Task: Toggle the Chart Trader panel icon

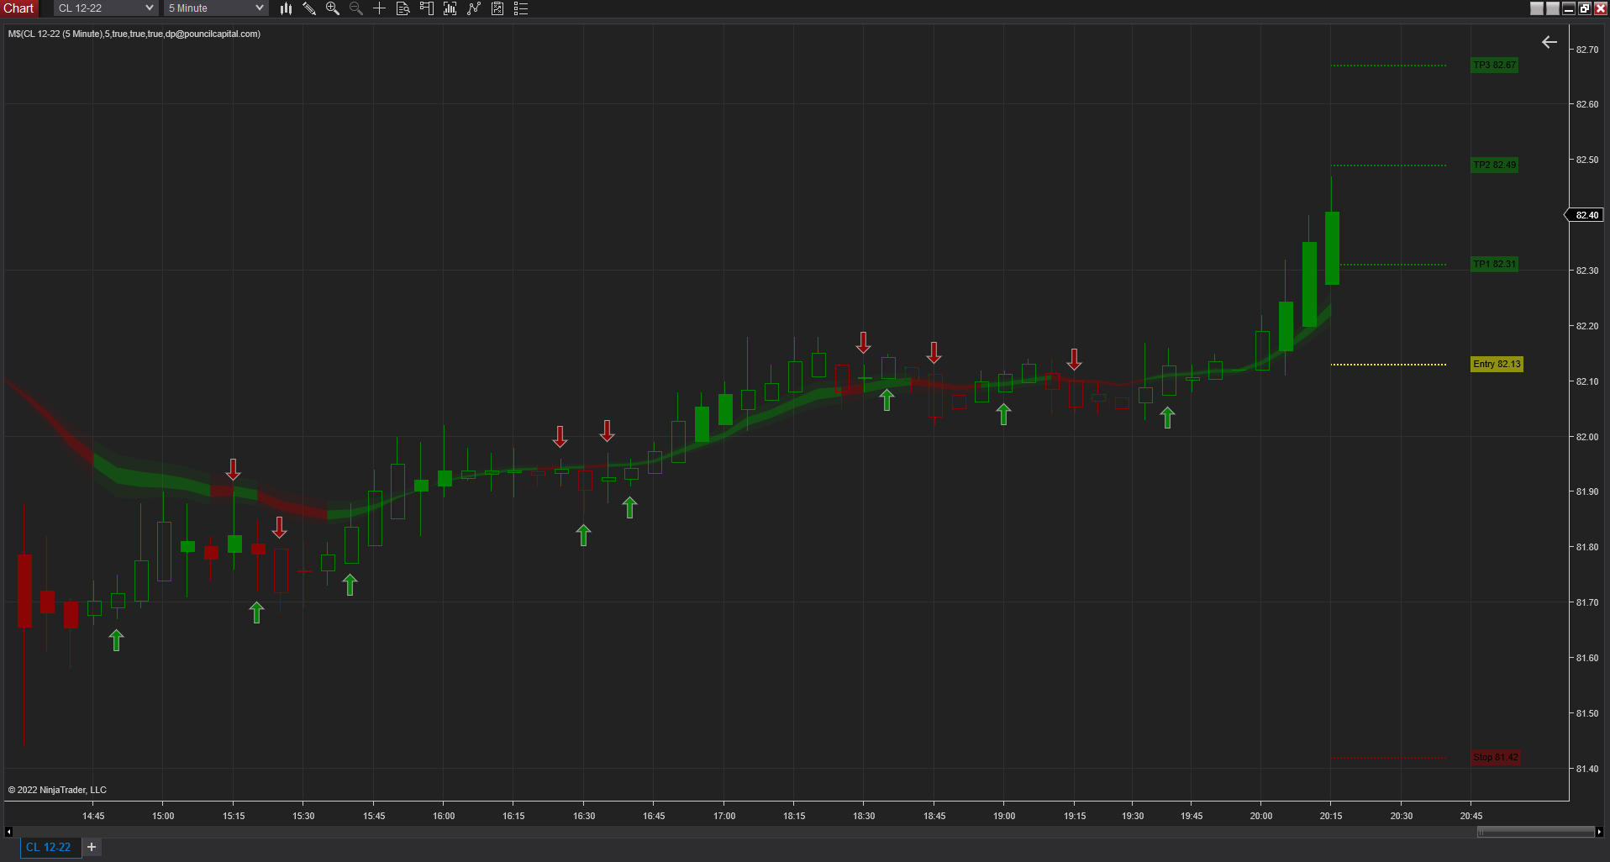Action: point(427,8)
